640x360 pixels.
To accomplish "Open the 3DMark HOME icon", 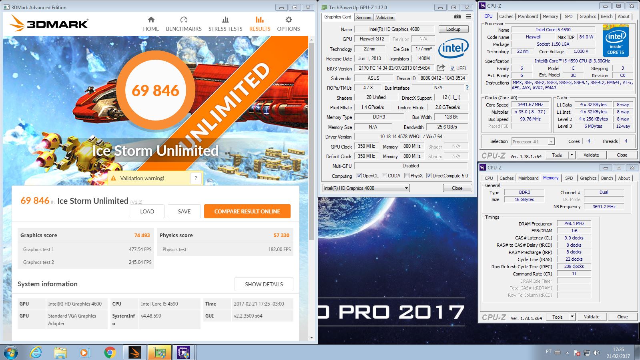I will pyautogui.click(x=151, y=20).
